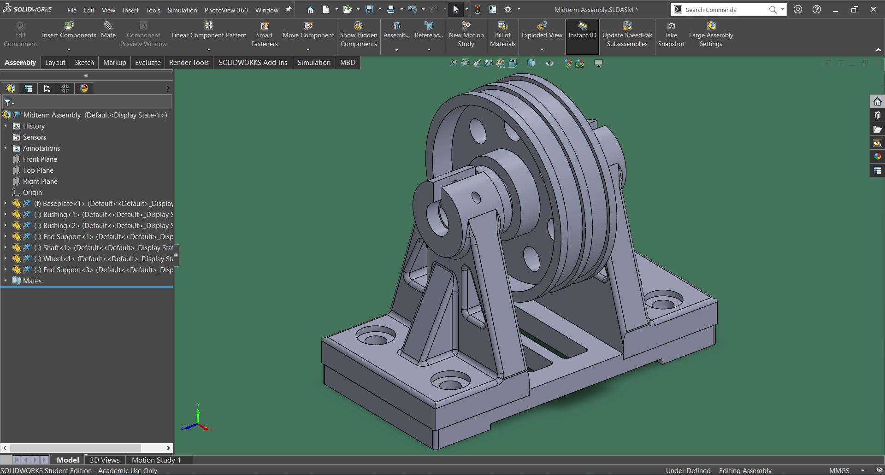Click the Save icon in title bar
Viewport: 885px width, 475px height.
tap(369, 9)
